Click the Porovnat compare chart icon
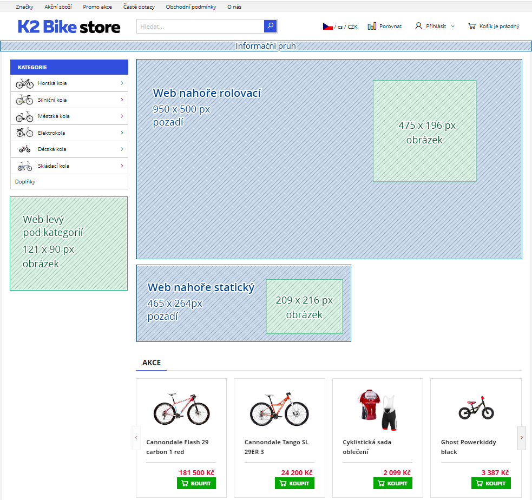 pyautogui.click(x=372, y=26)
